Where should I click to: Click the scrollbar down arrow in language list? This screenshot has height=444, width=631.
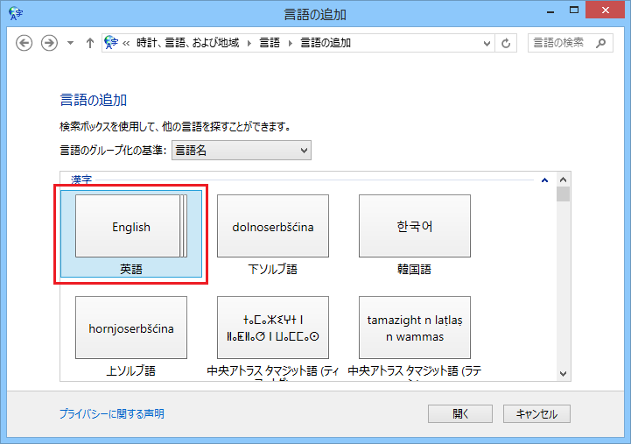click(x=564, y=374)
